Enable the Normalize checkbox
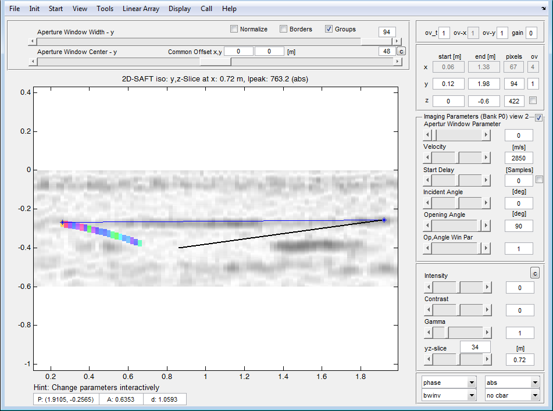 coord(234,29)
